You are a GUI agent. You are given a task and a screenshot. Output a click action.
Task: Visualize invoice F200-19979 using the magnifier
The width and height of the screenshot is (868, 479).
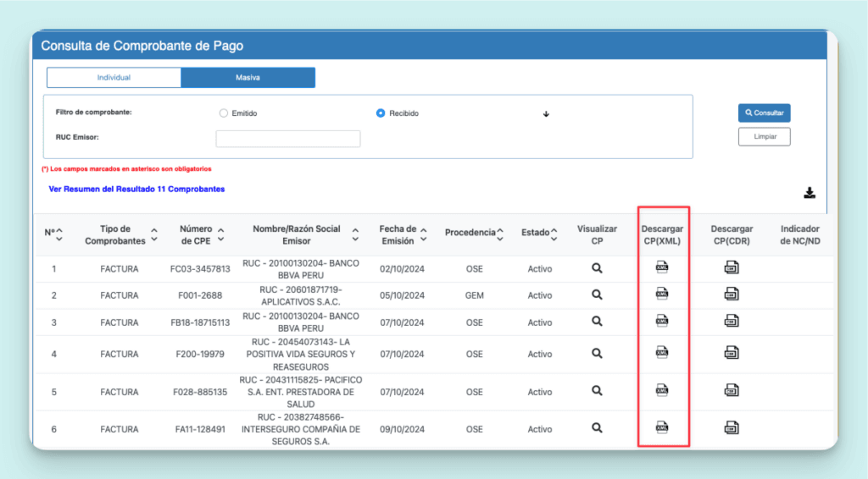(597, 353)
